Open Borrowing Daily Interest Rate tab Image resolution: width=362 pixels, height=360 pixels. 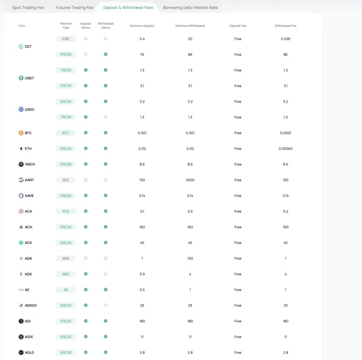[x=190, y=8]
